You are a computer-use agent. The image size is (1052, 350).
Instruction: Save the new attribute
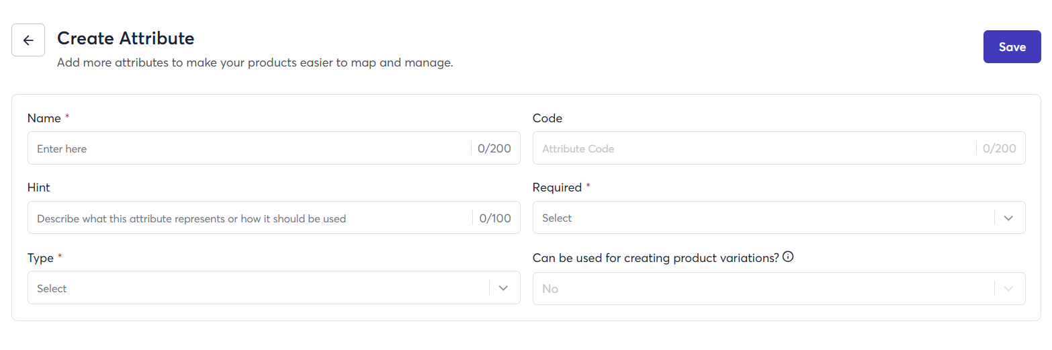point(1012,47)
